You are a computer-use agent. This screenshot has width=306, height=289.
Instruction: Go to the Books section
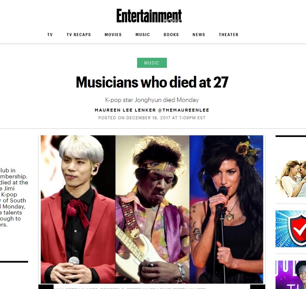click(171, 35)
